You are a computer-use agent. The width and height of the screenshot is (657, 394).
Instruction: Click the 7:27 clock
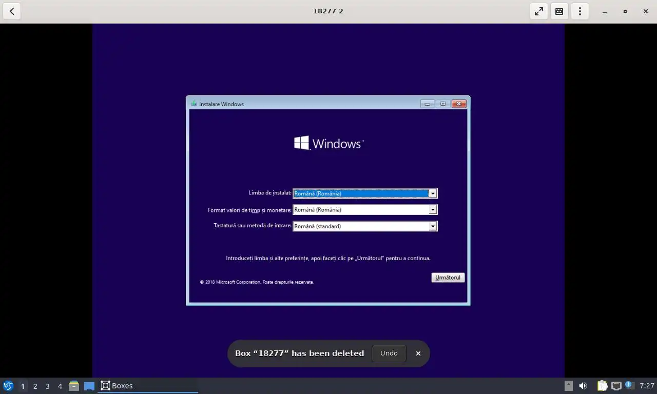647,386
